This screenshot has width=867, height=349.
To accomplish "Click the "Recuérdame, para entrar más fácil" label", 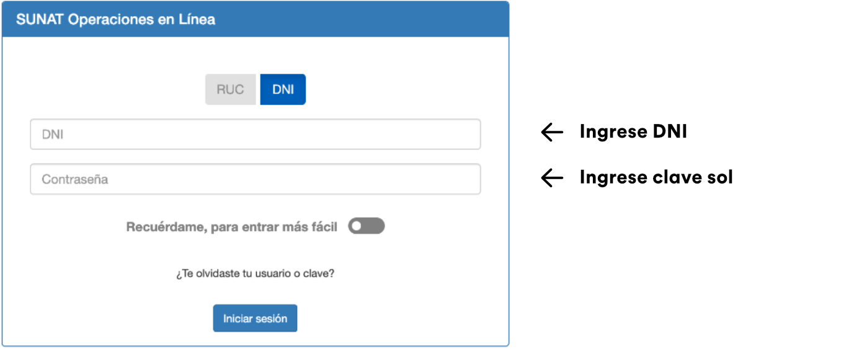I will pos(231,227).
